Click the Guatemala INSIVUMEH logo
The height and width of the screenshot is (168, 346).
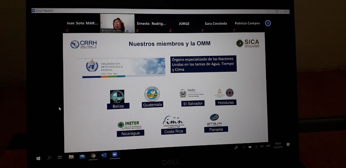152,94
